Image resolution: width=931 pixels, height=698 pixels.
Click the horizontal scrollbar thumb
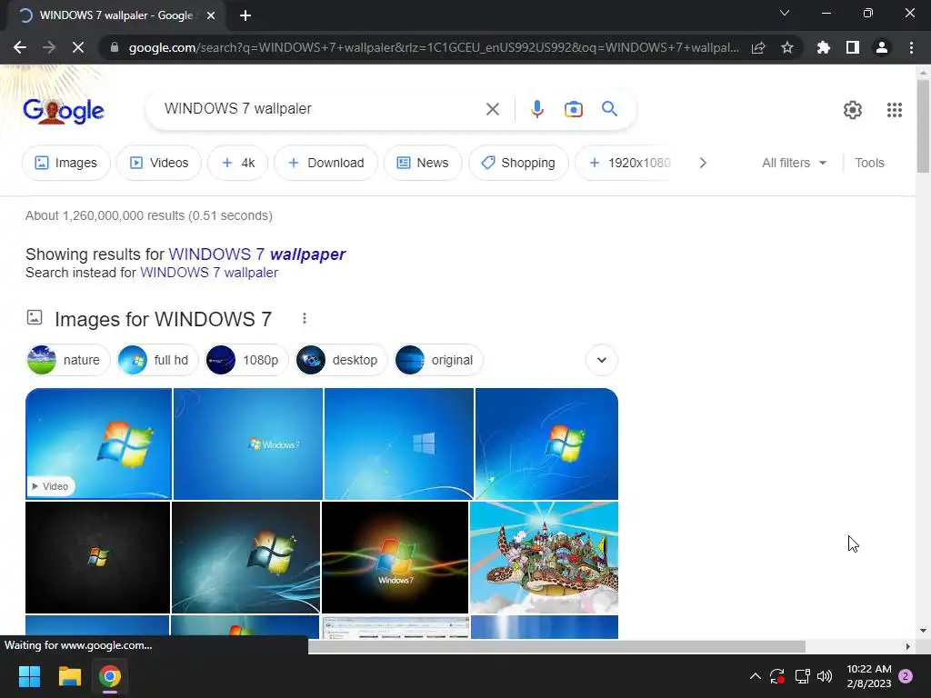[x=556, y=646]
